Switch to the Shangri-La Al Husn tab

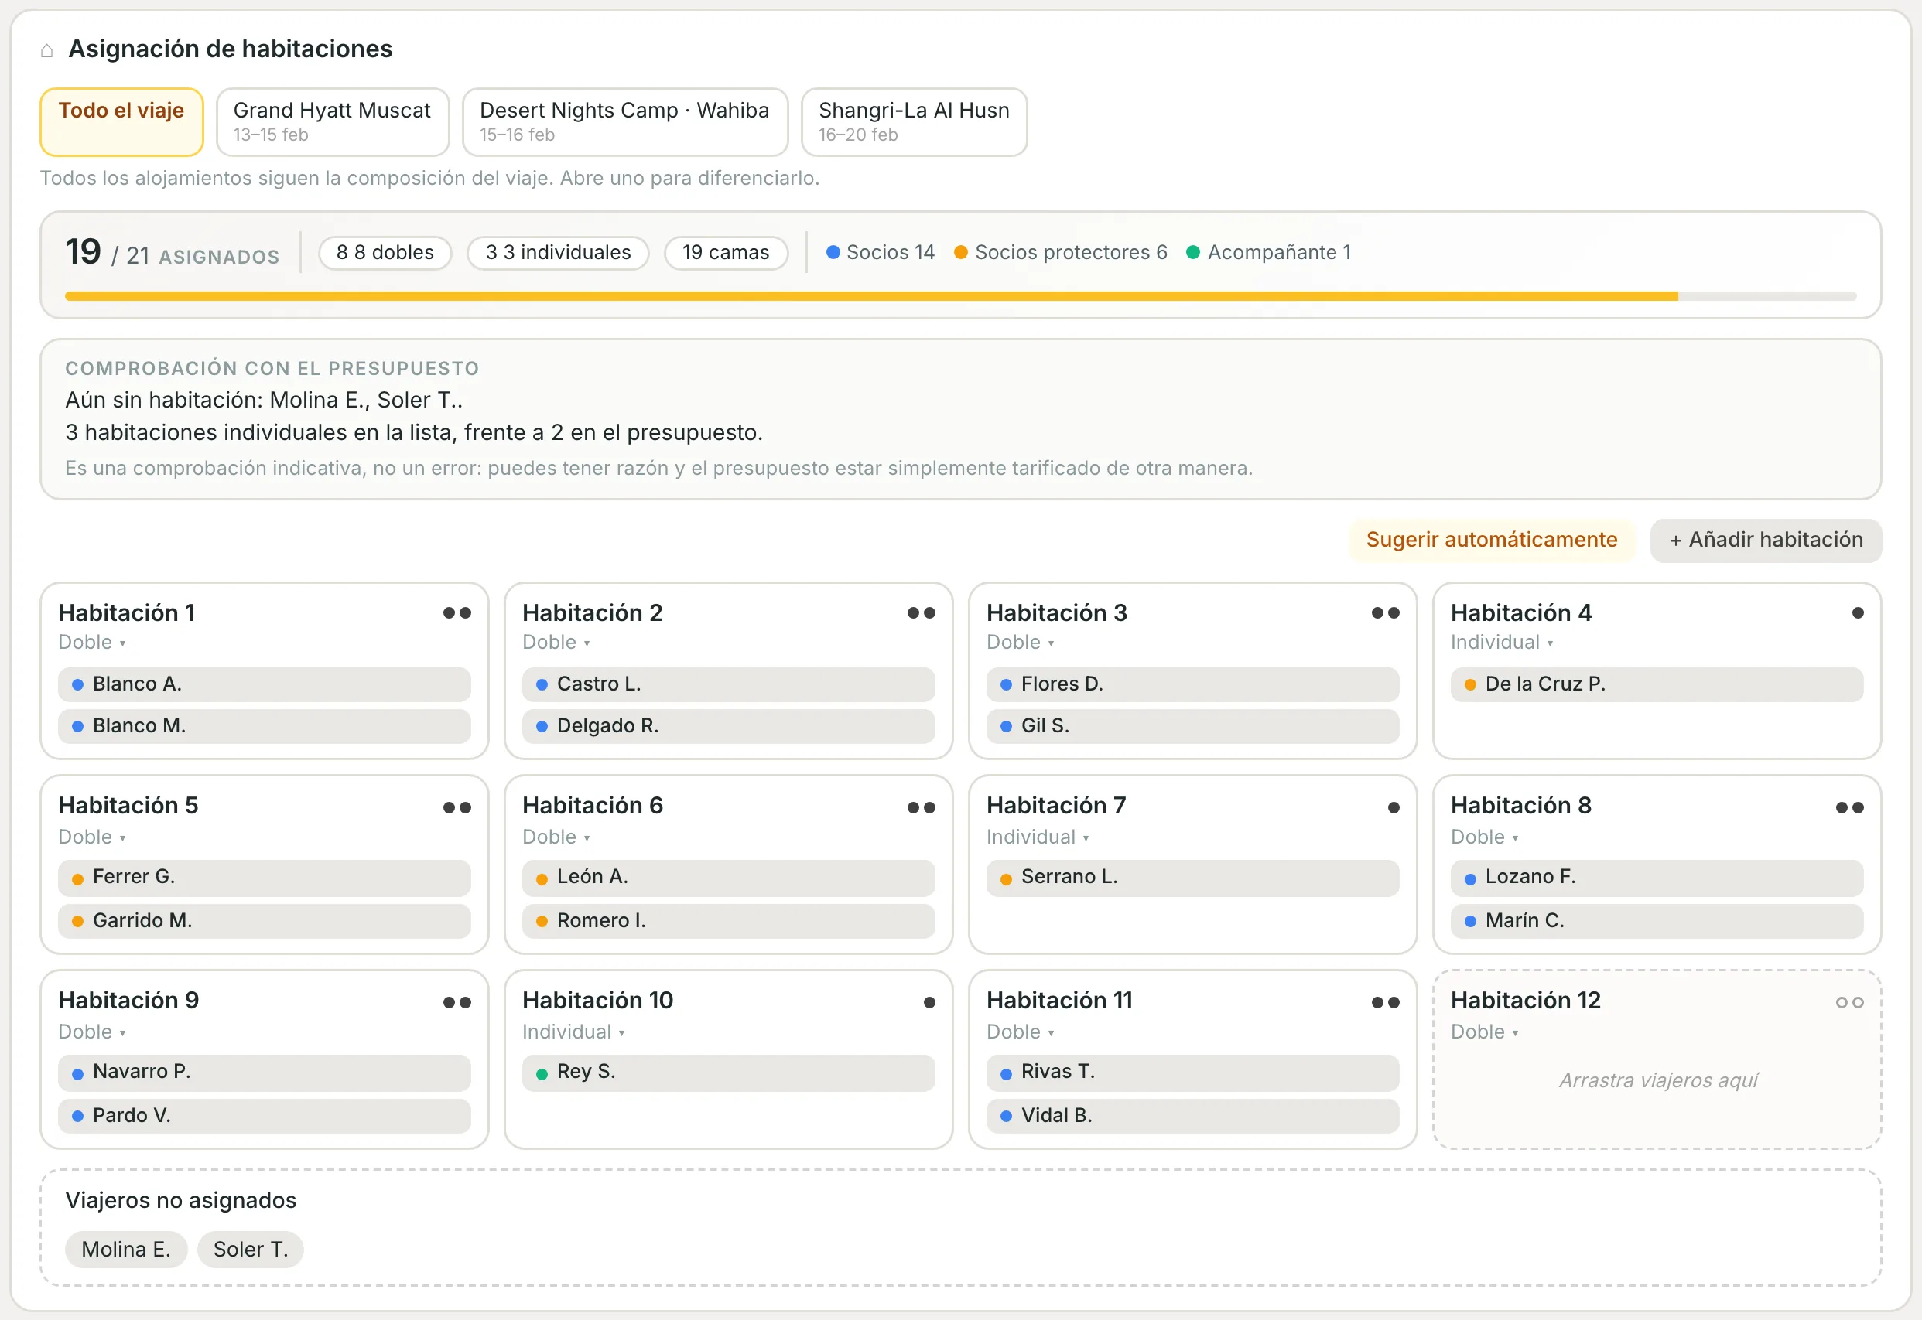(x=915, y=122)
